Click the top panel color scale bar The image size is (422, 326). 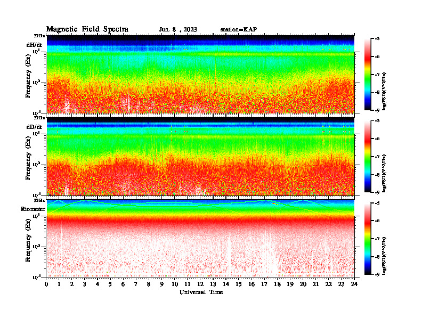368,75
